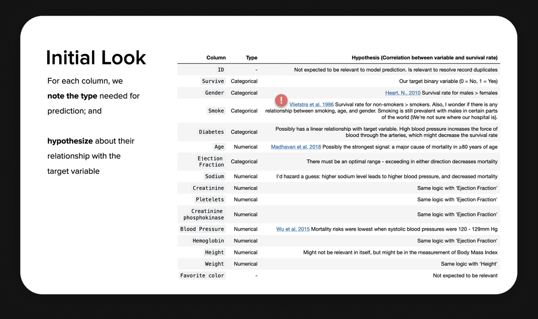Select the Gender code label

pos(214,93)
